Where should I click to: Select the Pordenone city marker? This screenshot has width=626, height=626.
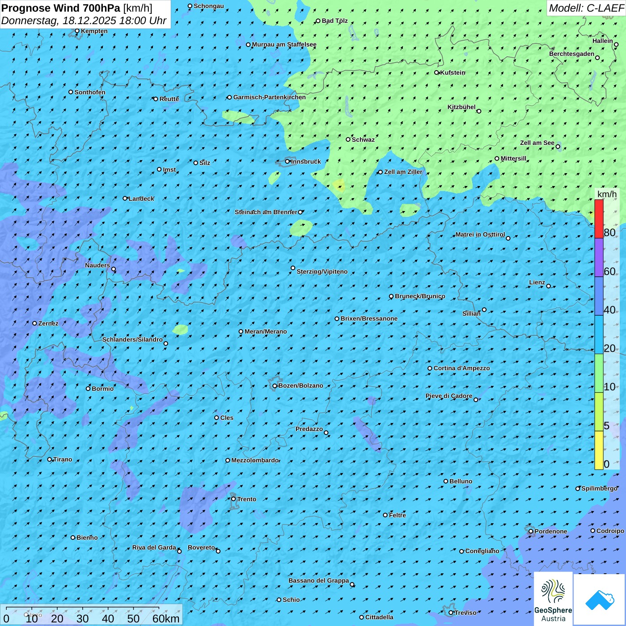(531, 532)
